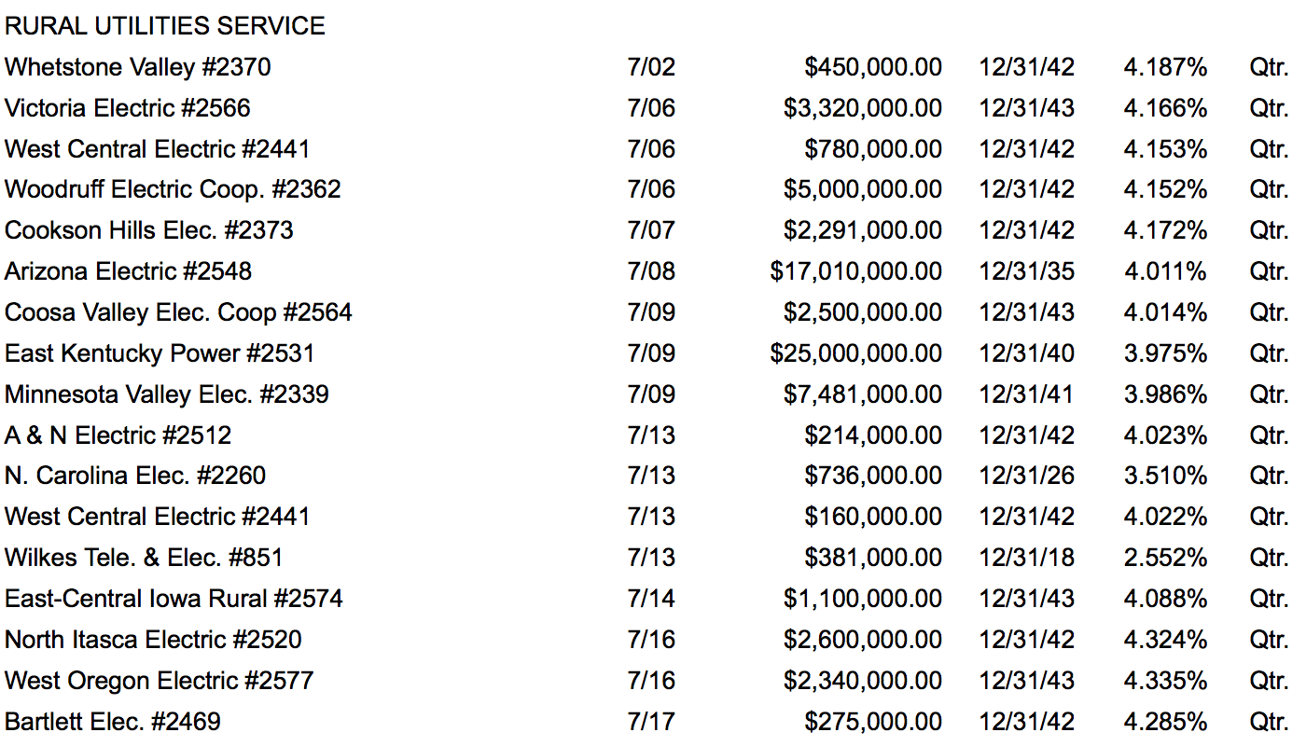Click on Victoria Electric #2566
This screenshot has width=1306, height=746.
pyautogui.click(x=128, y=108)
